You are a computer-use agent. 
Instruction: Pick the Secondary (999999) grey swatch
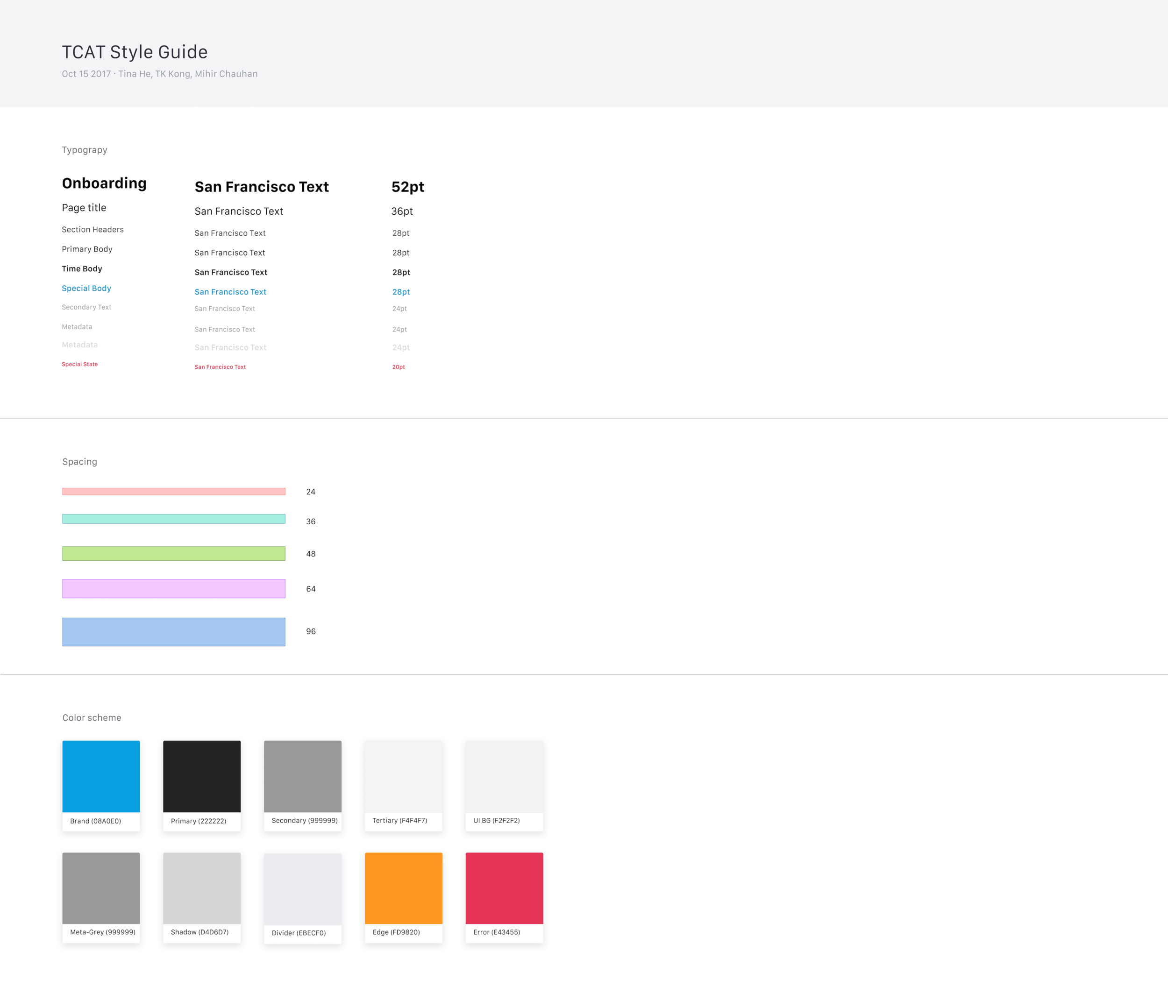pos(303,776)
